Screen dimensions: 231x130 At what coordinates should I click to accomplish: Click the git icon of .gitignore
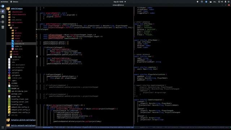9,75
